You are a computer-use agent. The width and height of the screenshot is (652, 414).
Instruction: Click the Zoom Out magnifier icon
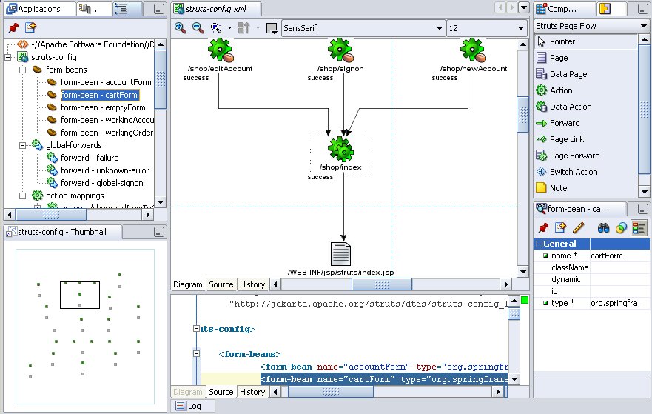point(198,28)
